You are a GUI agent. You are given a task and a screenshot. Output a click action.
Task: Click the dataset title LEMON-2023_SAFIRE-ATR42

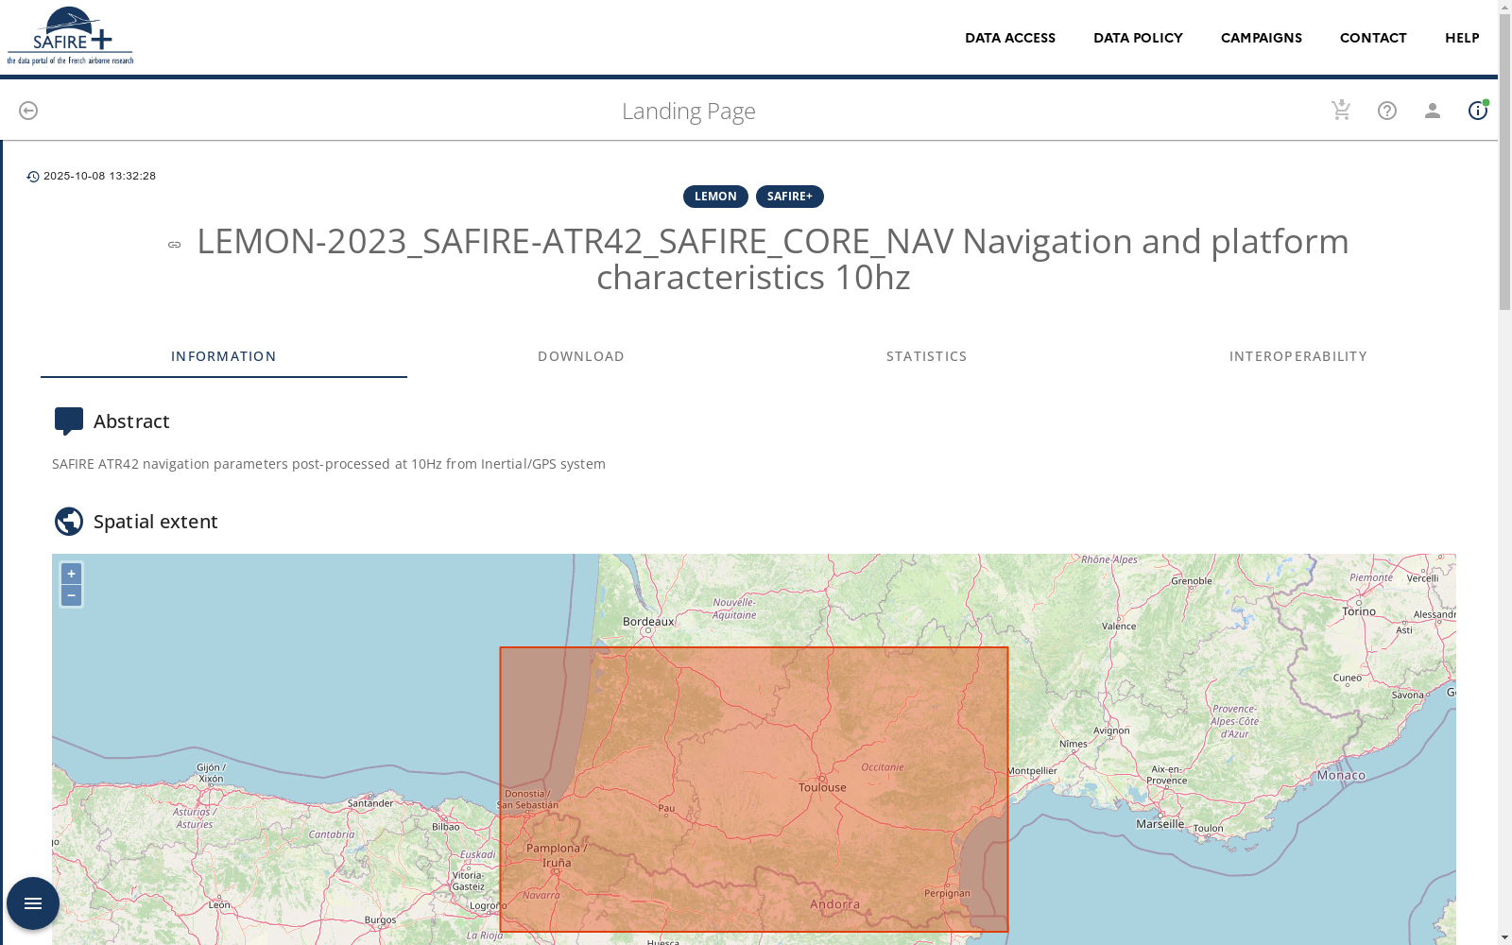(x=772, y=259)
